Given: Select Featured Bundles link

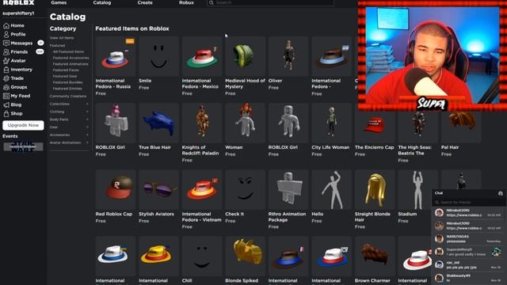Looking at the screenshot, I should (67, 82).
